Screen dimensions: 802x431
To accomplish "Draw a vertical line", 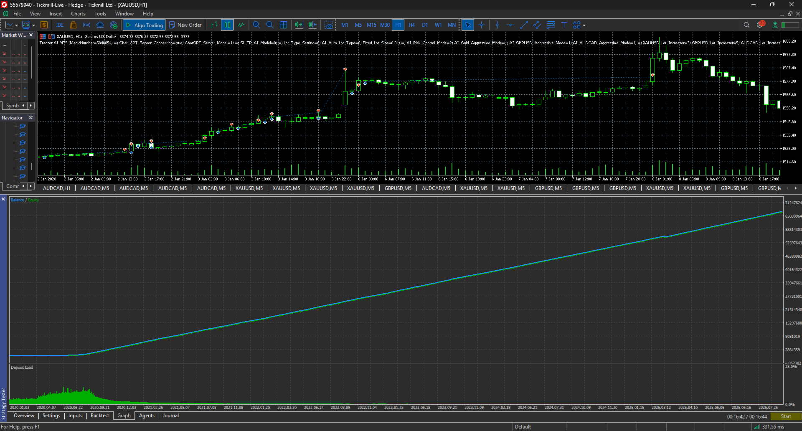I will pos(497,25).
